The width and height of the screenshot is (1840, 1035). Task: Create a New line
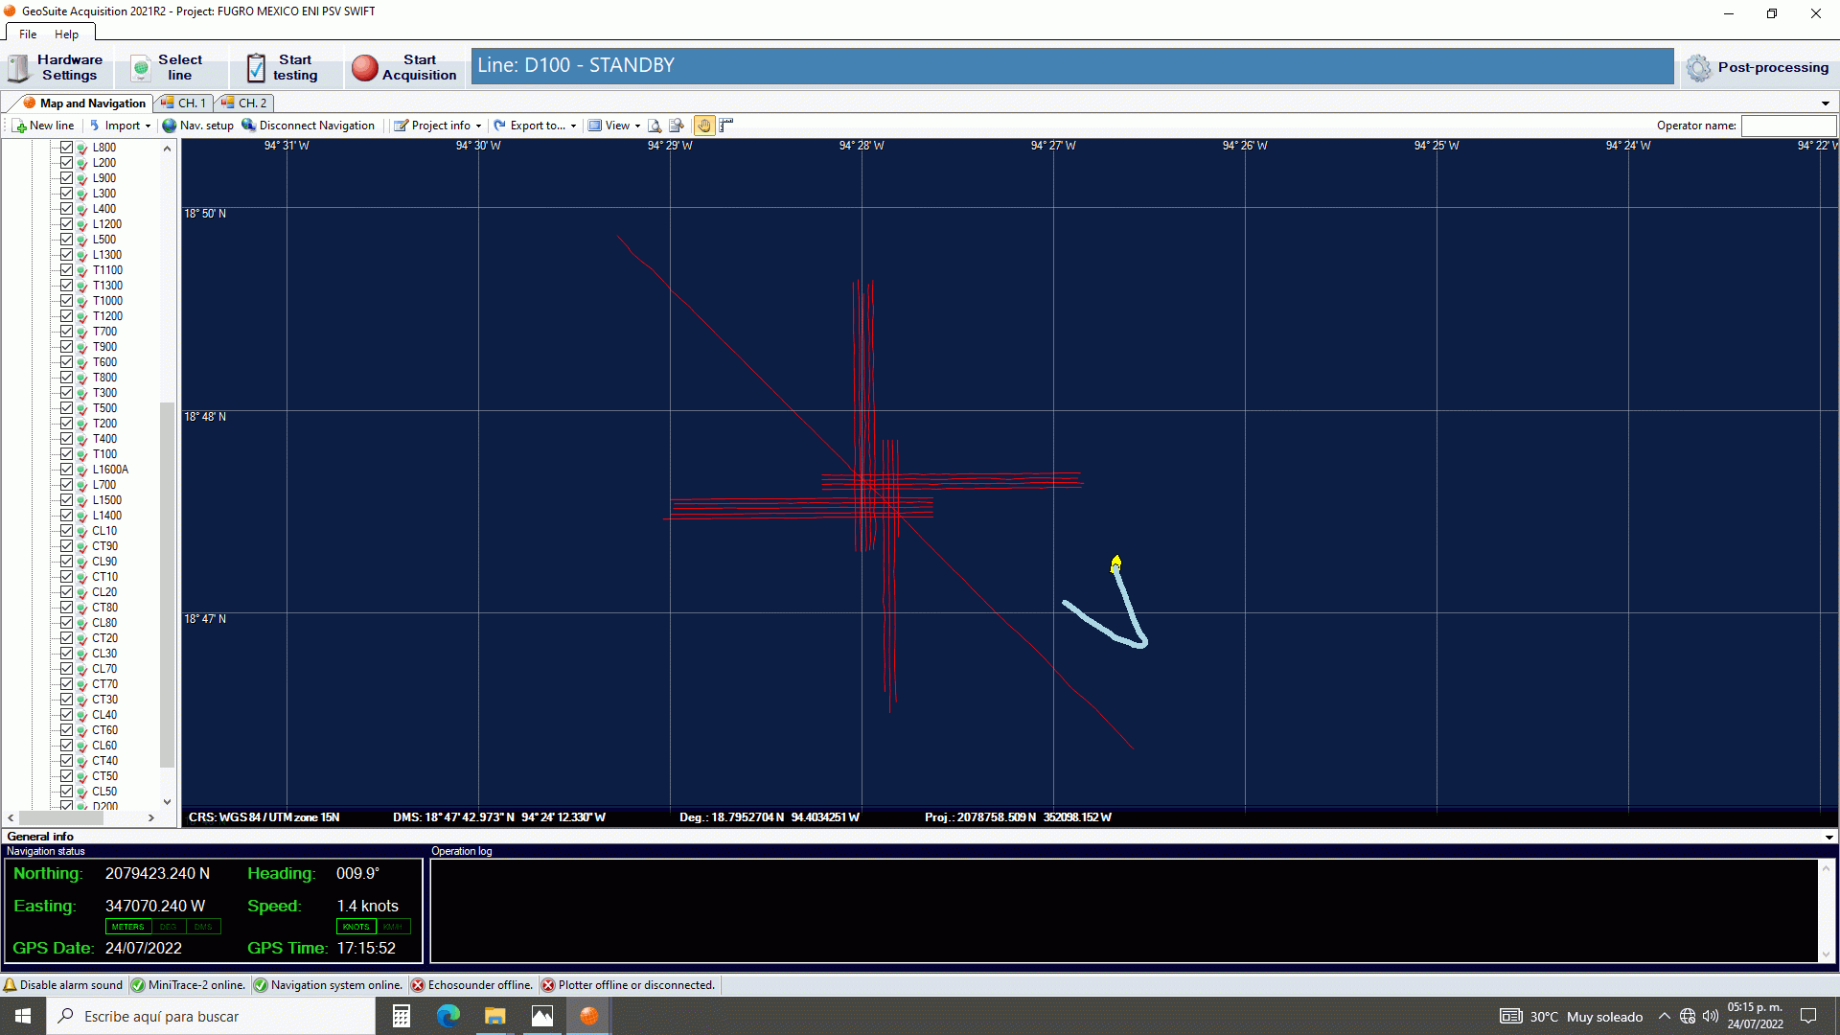tap(42, 126)
